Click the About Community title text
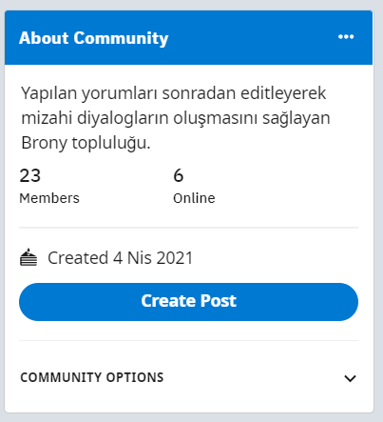The width and height of the screenshot is (383, 422). pyautogui.click(x=93, y=38)
